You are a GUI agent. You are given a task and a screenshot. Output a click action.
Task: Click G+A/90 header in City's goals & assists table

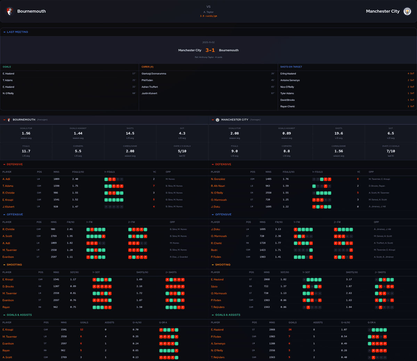coord(345,322)
